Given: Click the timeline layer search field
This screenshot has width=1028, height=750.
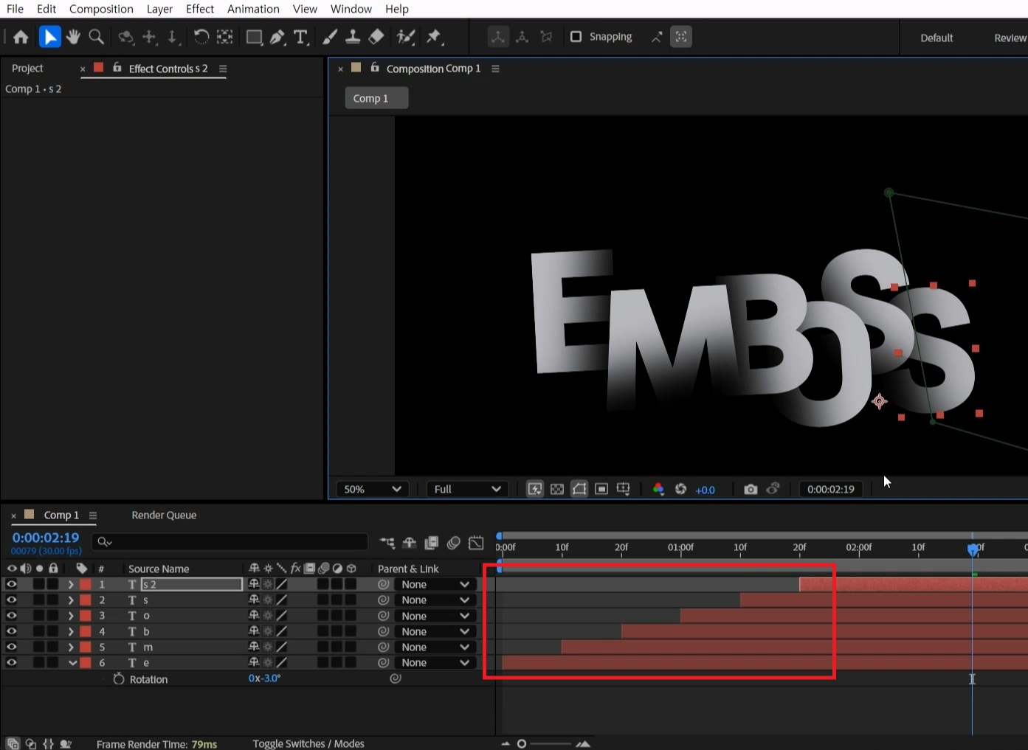Looking at the screenshot, I should (x=230, y=542).
